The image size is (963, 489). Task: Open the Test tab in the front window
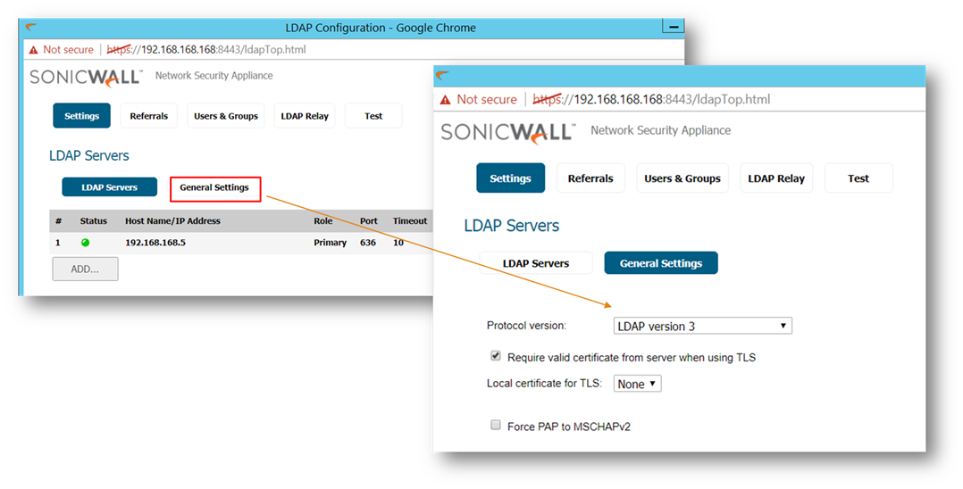pyautogui.click(x=858, y=178)
